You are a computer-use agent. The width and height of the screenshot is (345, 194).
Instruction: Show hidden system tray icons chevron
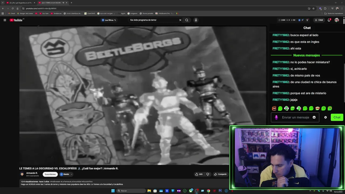pos(310,191)
